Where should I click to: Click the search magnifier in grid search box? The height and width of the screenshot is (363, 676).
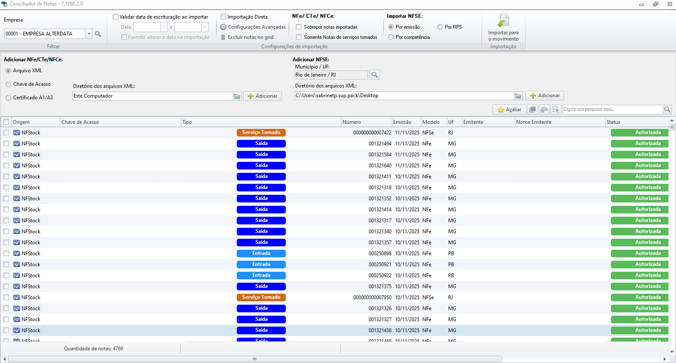point(667,109)
